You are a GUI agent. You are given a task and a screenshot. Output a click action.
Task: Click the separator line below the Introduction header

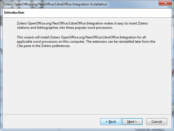(x=87, y=17)
